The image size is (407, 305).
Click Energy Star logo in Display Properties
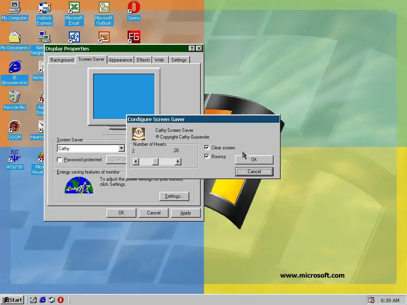[79, 185]
